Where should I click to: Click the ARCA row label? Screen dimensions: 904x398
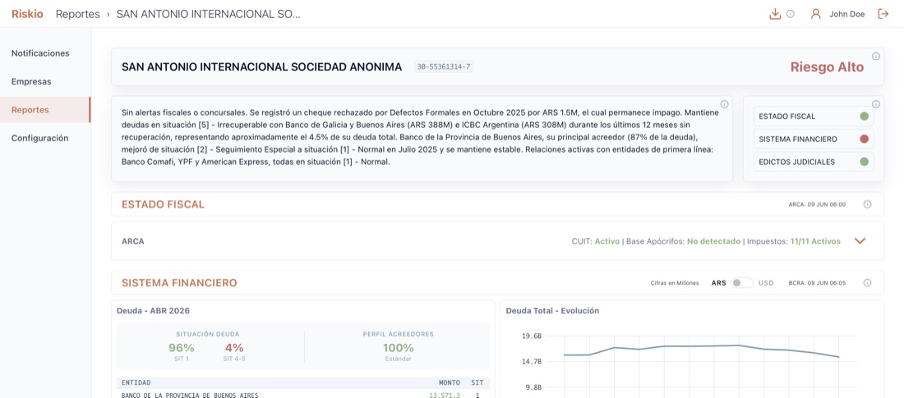(132, 241)
